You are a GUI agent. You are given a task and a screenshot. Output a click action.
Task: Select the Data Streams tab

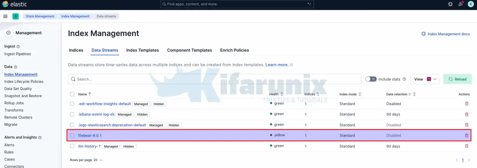point(105,50)
